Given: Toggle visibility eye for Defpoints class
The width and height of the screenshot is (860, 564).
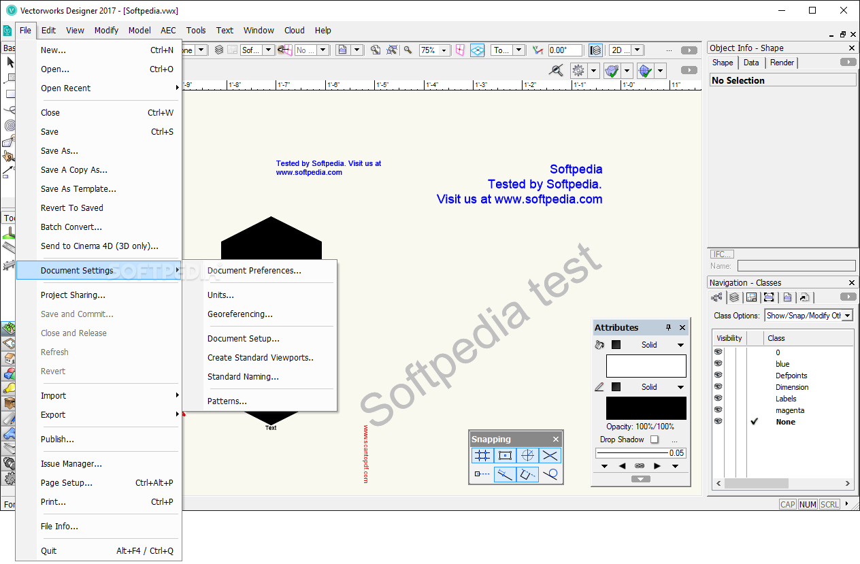Looking at the screenshot, I should (718, 376).
